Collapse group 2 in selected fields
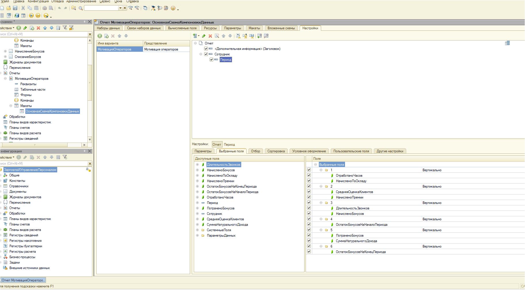 click(321, 186)
